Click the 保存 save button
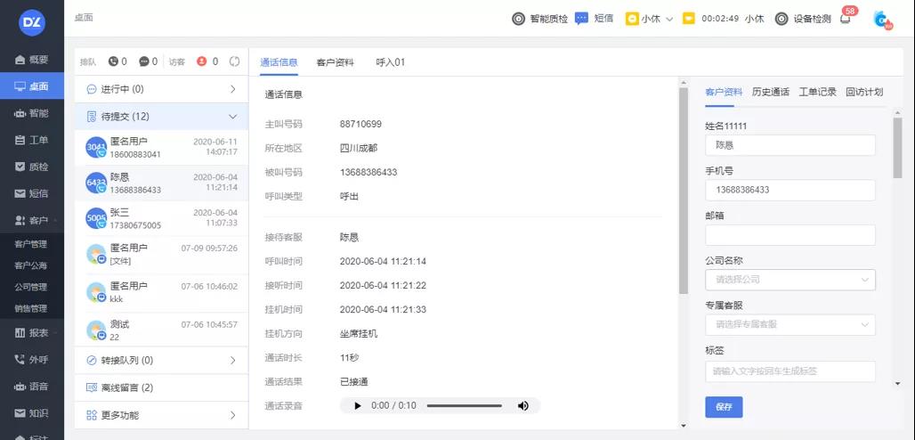The height and width of the screenshot is (440, 915). point(724,407)
